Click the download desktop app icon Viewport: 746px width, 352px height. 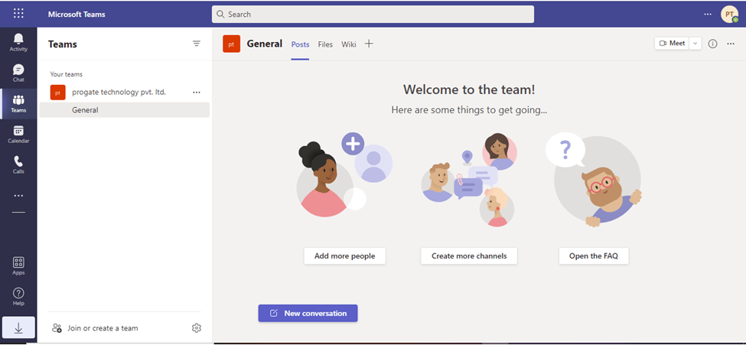click(18, 328)
